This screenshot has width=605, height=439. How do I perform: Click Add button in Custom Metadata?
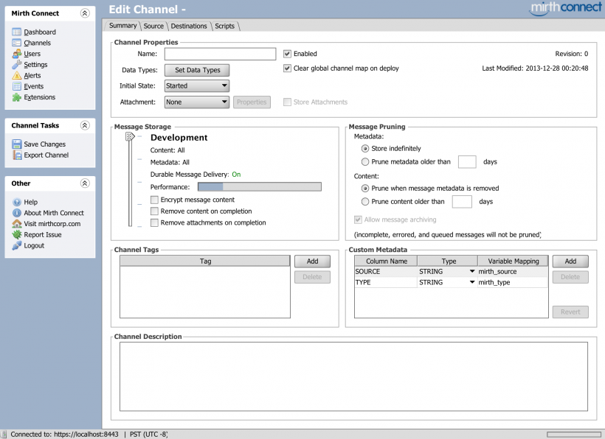pos(570,261)
